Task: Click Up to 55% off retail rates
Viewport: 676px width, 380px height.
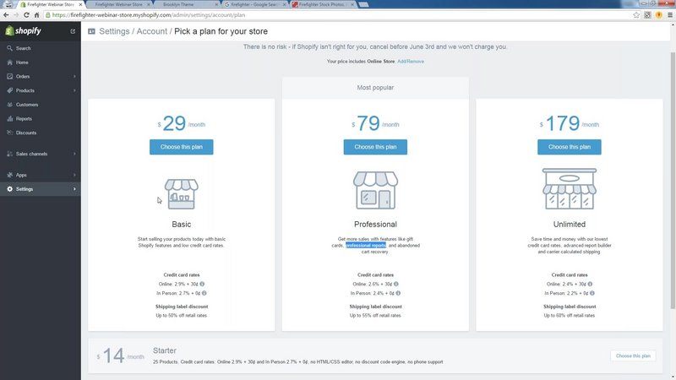Action: click(x=375, y=315)
